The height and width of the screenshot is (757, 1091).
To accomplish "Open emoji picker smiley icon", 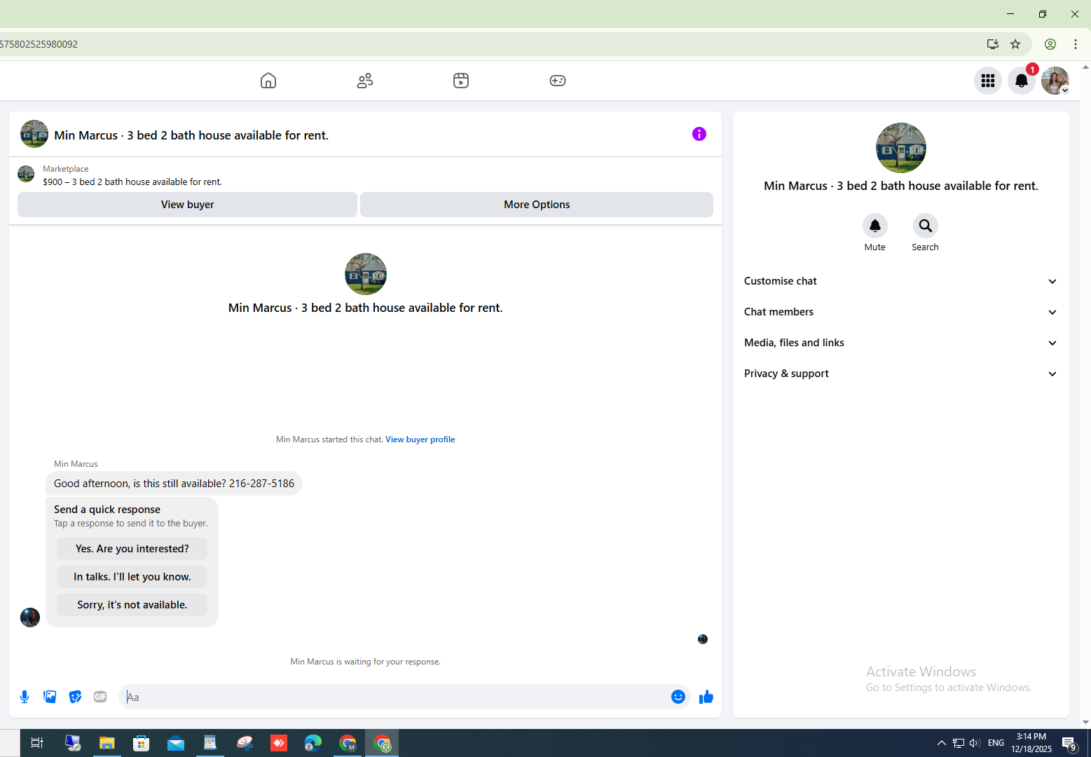I will click(678, 697).
